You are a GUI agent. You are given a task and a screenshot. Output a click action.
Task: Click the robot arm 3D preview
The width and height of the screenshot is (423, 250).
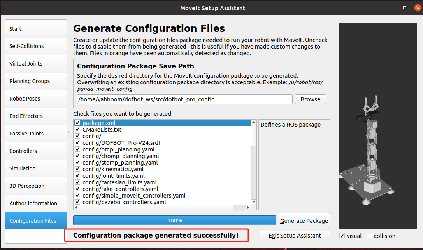pyautogui.click(x=378, y=126)
